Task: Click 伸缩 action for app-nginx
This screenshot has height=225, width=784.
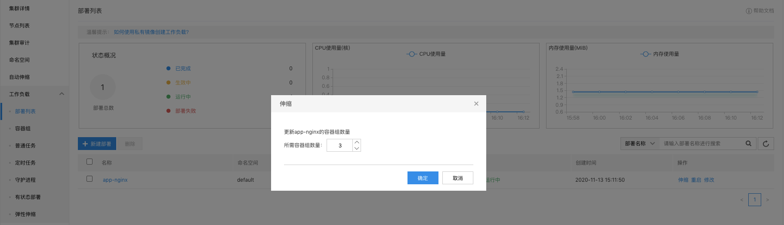Action: [x=683, y=180]
